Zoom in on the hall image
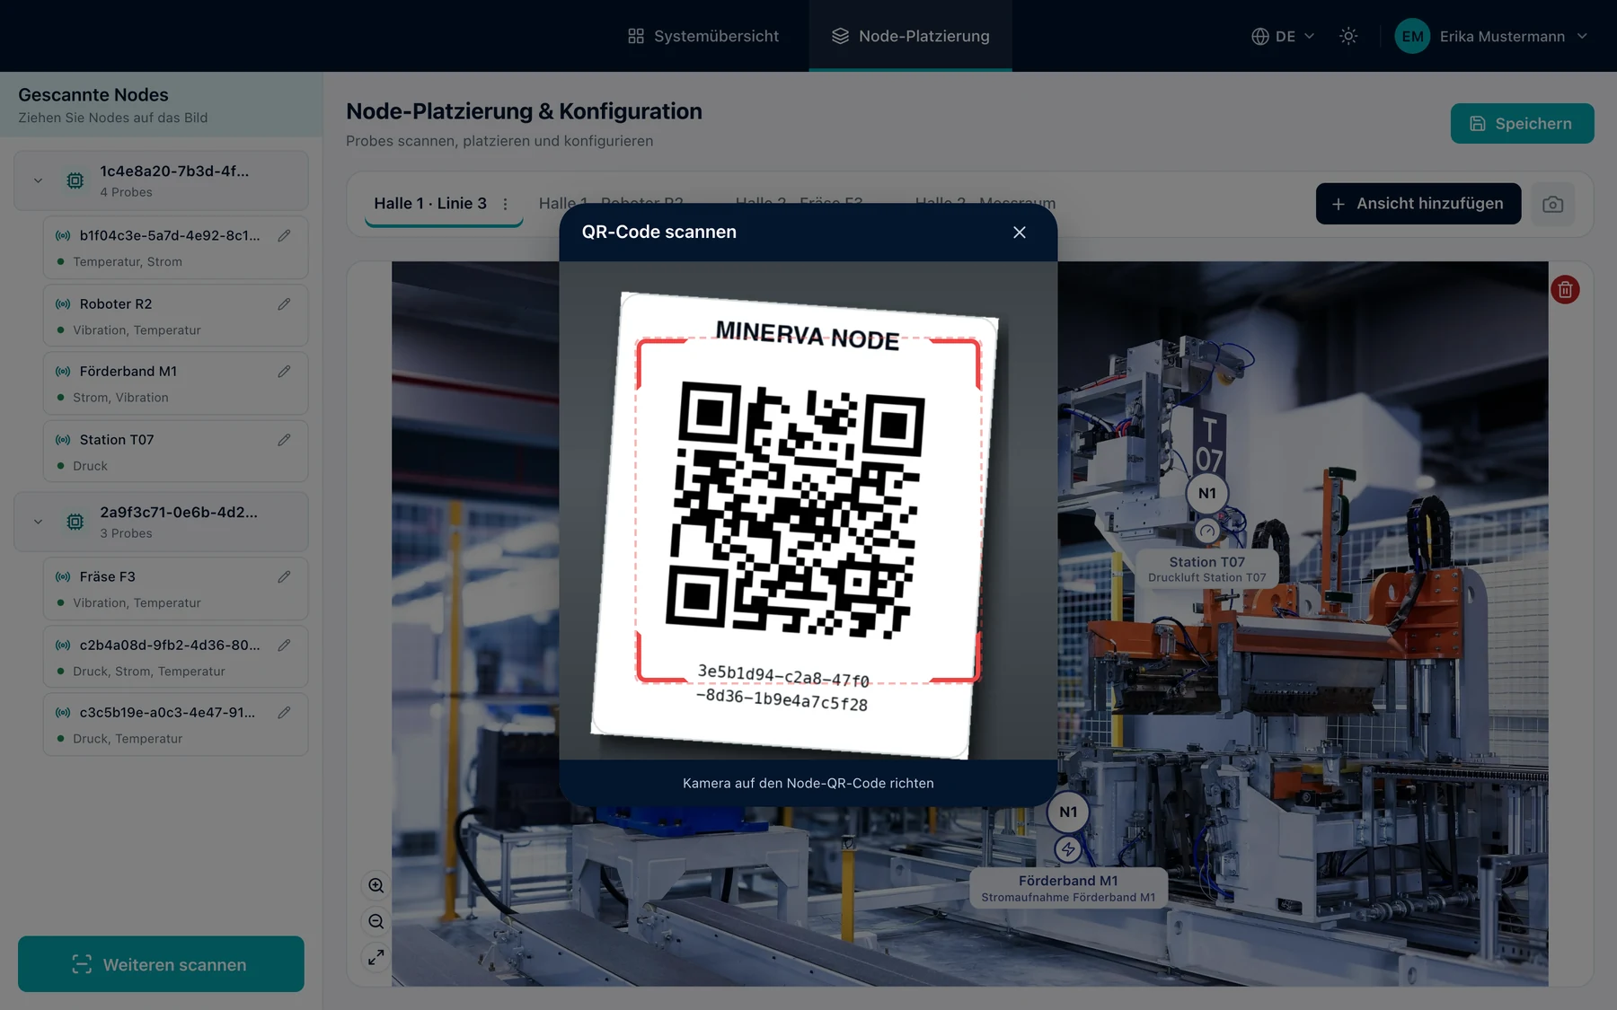1617x1010 pixels. [376, 886]
